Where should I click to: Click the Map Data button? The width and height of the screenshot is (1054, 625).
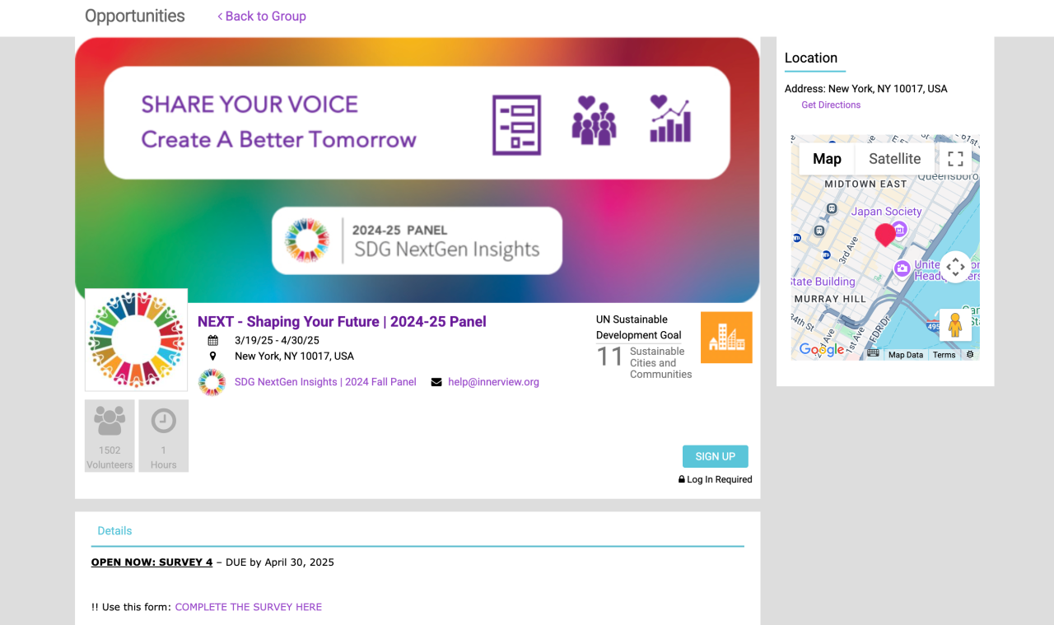point(906,355)
